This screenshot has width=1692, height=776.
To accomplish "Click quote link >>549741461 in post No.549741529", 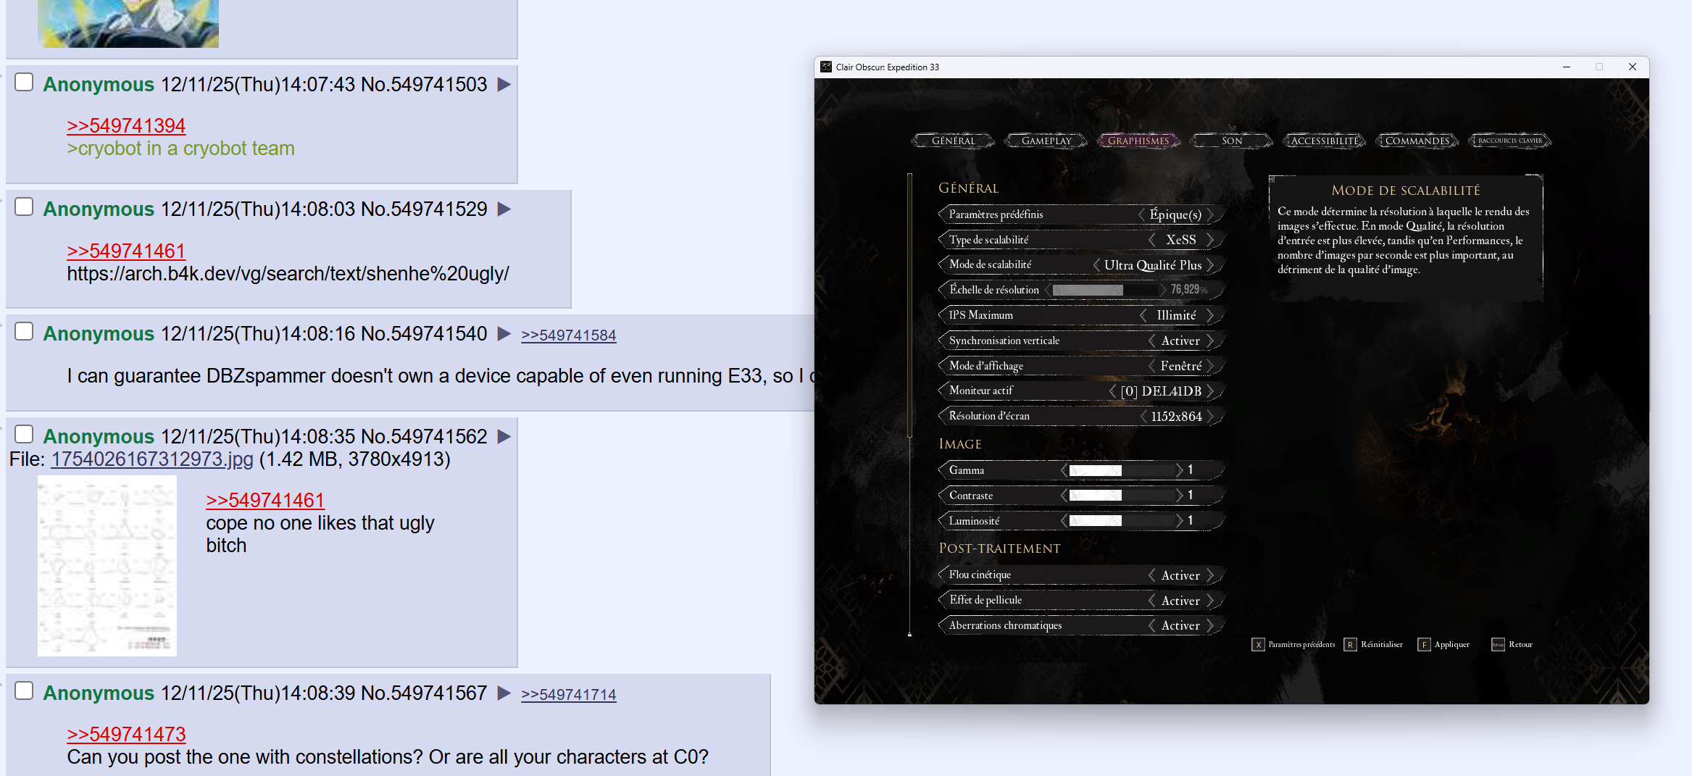I will [x=126, y=251].
